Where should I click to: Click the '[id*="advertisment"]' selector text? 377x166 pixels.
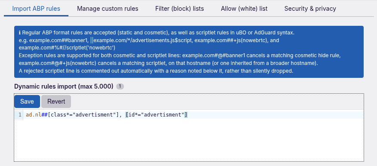tap(157, 115)
